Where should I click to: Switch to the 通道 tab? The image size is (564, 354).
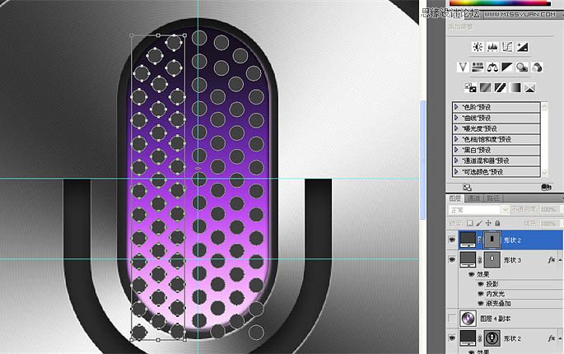click(473, 198)
